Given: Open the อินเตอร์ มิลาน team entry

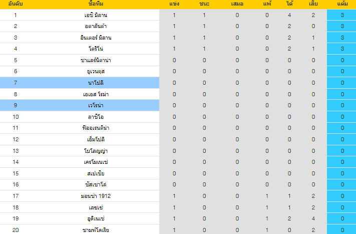Looking at the screenshot, I should click(x=96, y=38).
